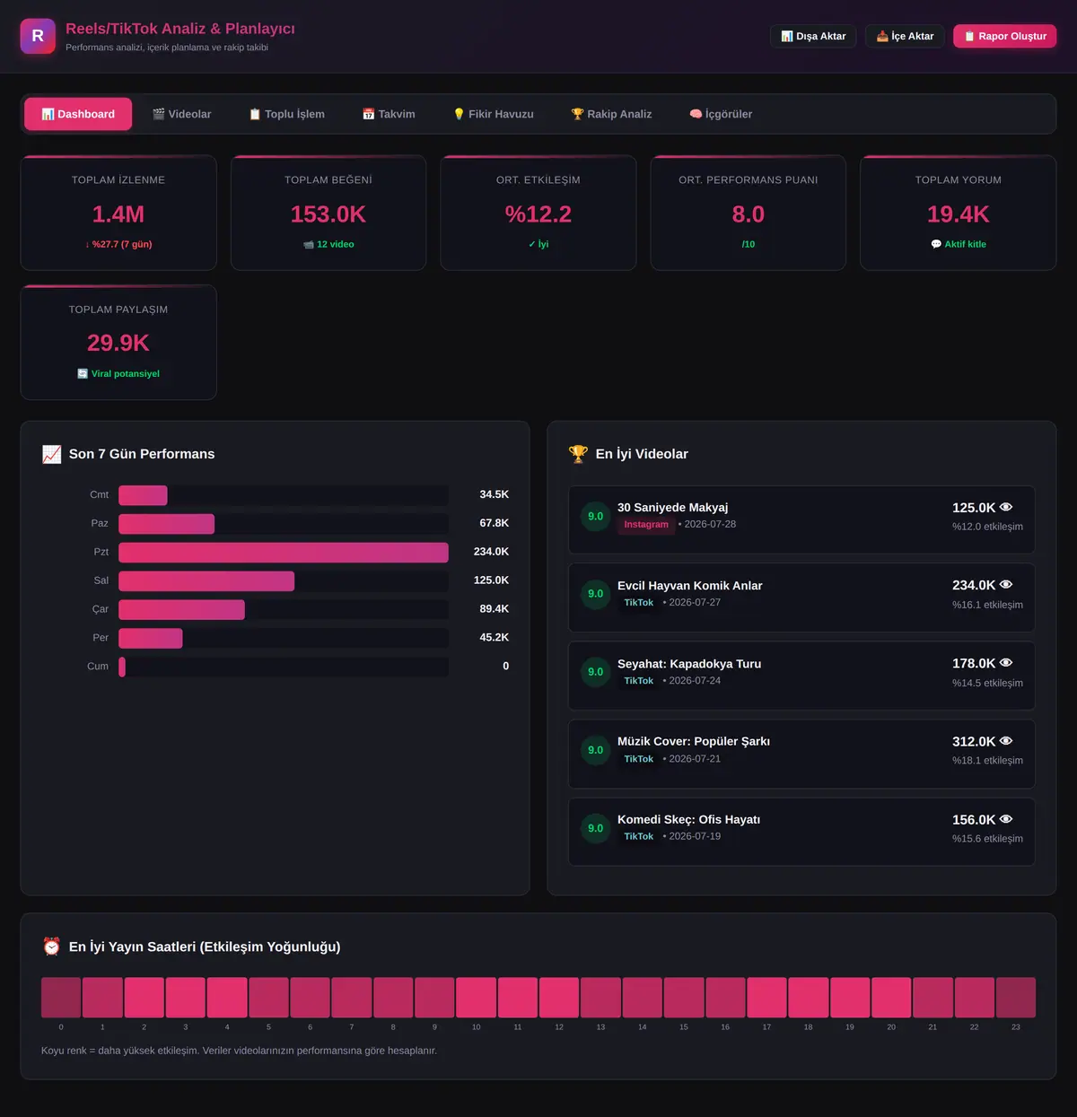Click the 89.4K value in the Çar row
Image resolution: width=1077 pixels, height=1117 pixels.
tap(495, 609)
